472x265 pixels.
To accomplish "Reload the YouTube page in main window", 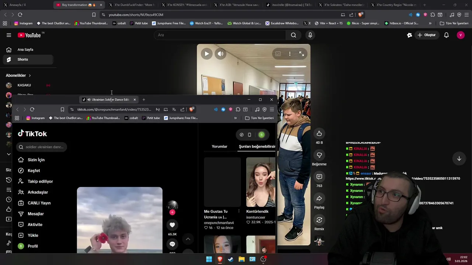I will [20, 15].
